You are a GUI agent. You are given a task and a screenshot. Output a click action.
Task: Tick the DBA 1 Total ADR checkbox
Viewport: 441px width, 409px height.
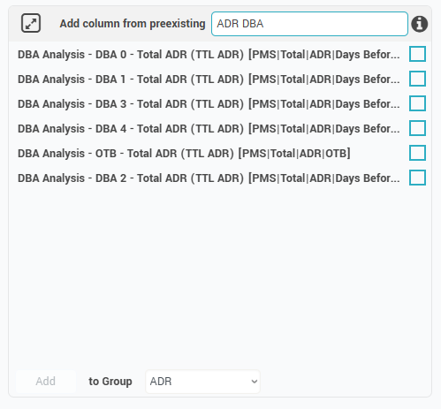tap(417, 79)
